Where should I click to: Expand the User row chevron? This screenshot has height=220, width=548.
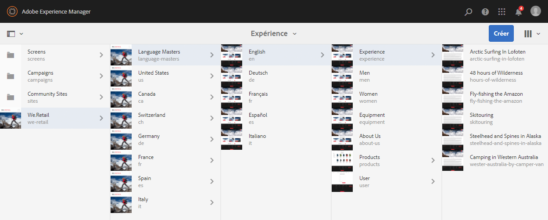433,181
